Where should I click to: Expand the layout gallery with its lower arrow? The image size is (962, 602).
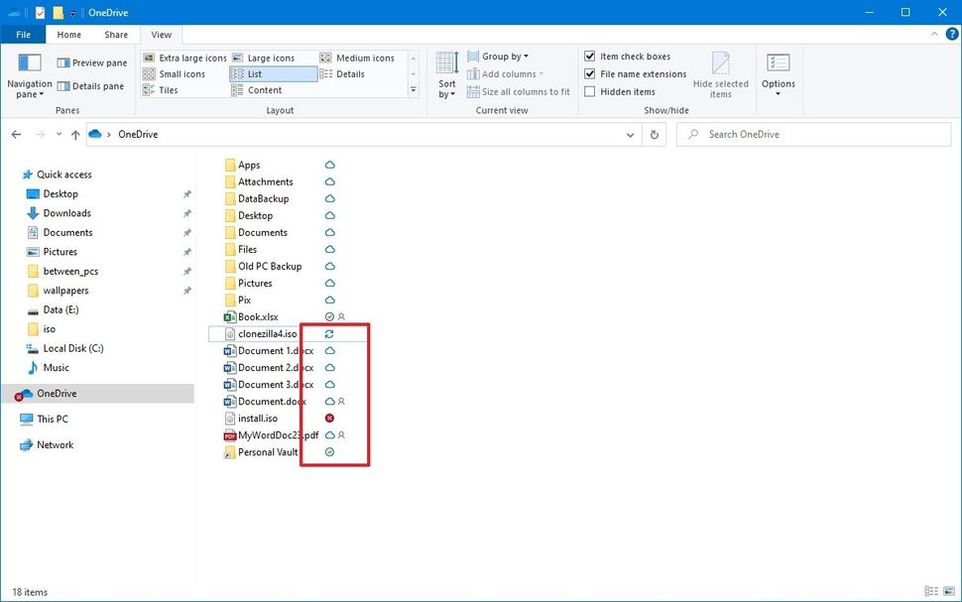(414, 90)
